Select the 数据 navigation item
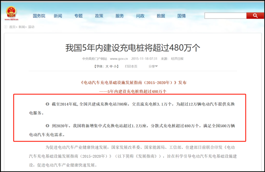 (160, 16)
